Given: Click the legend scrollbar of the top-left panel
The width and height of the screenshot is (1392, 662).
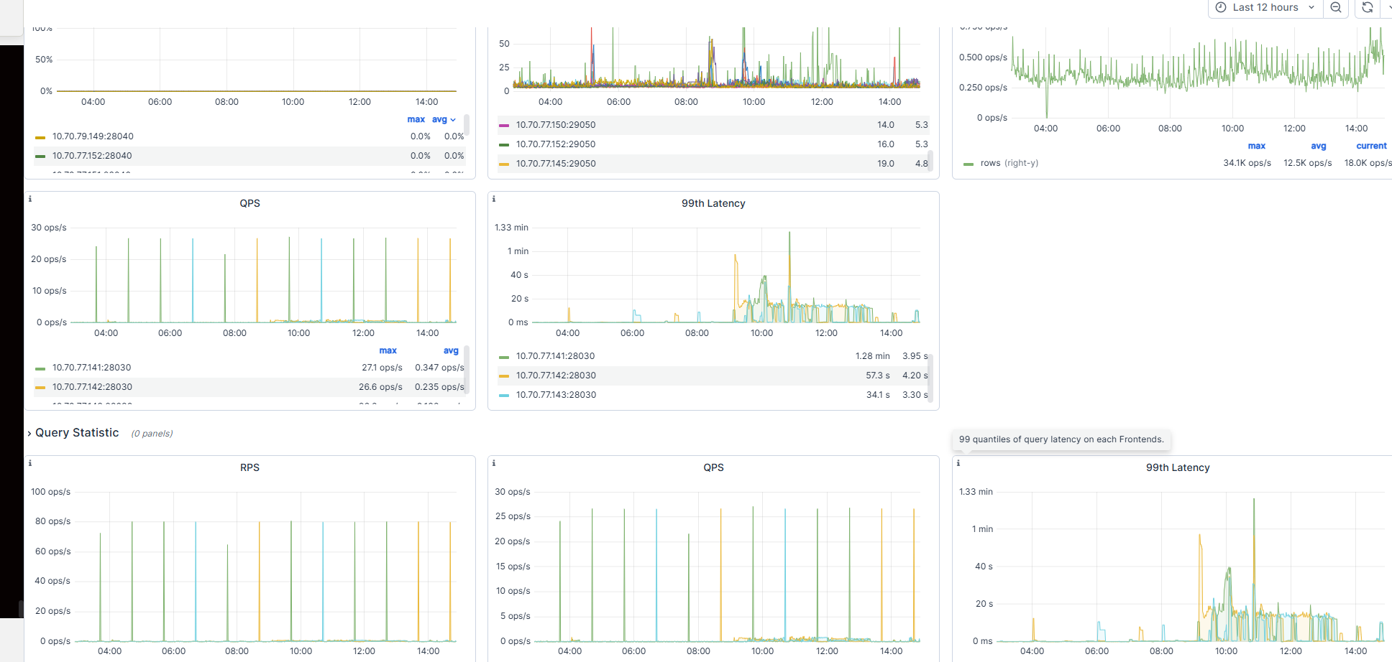Looking at the screenshot, I should [x=467, y=125].
